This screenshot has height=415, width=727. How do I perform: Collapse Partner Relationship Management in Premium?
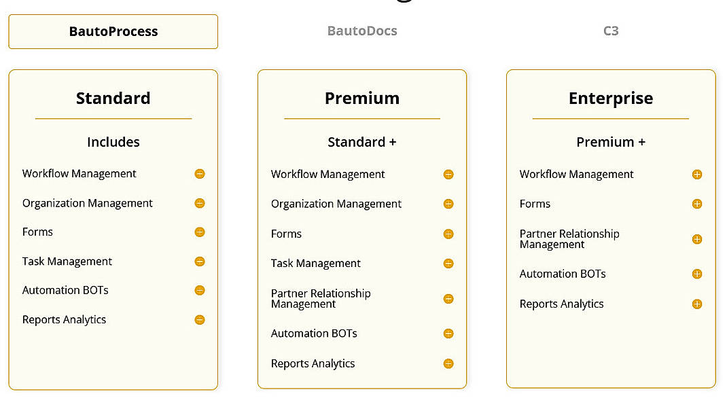[x=448, y=298]
